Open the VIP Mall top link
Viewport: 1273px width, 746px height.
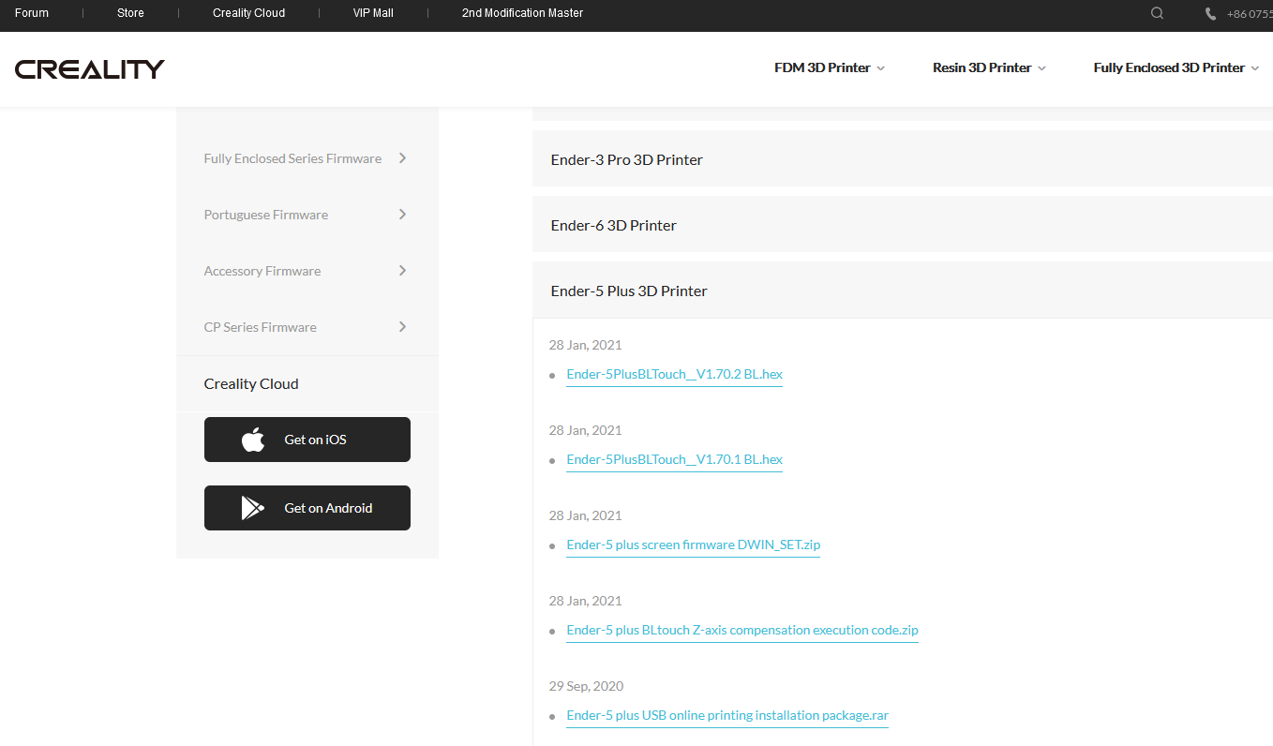373,13
